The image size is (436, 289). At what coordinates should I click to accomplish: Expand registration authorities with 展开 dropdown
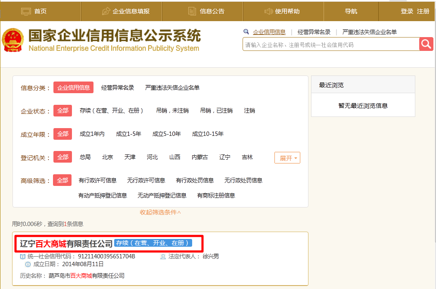tap(287, 158)
